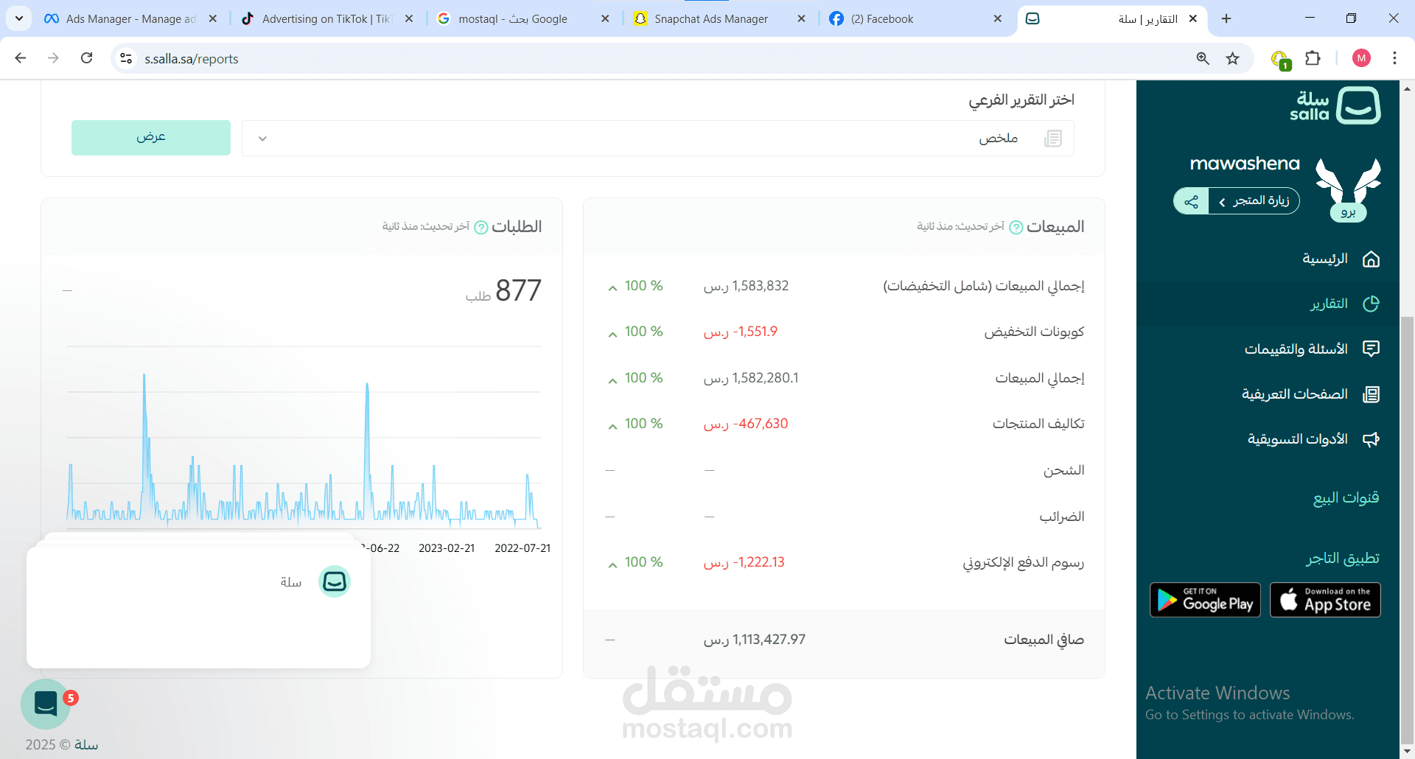Click the Get it on Google Play badge
This screenshot has height=759, width=1415.
1204,600
